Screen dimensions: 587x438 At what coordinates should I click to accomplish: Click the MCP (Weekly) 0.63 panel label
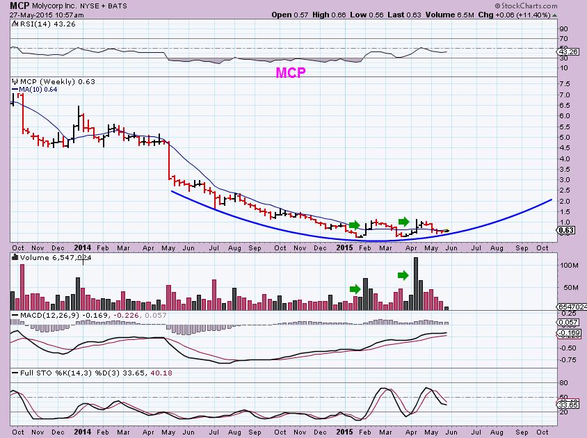pos(58,81)
